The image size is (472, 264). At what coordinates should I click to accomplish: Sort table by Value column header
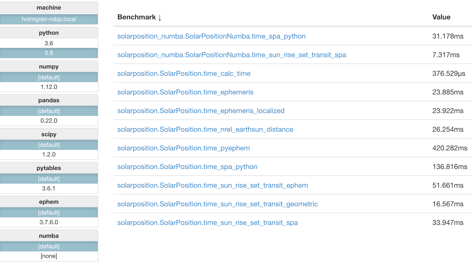pos(441,17)
